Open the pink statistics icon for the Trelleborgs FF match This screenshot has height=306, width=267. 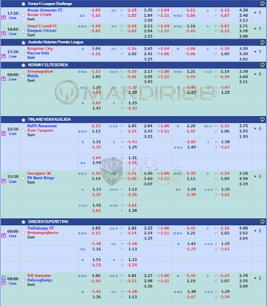pyautogui.click(x=3, y=236)
